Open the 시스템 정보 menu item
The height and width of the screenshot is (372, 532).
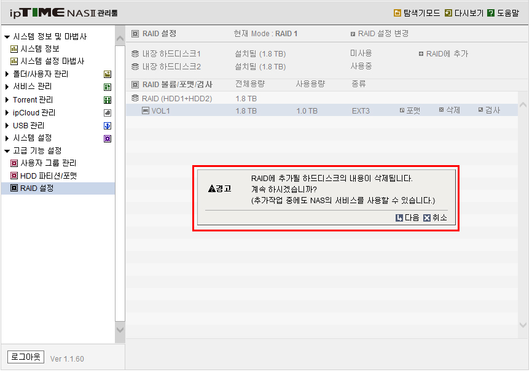pos(40,49)
